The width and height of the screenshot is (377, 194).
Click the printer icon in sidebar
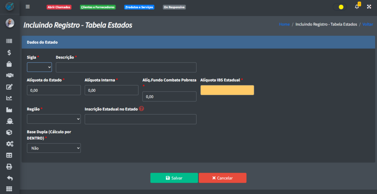[10, 166]
